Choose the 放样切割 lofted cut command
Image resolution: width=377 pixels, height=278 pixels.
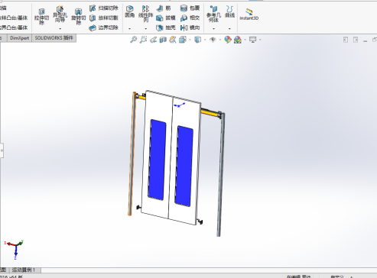104,18
